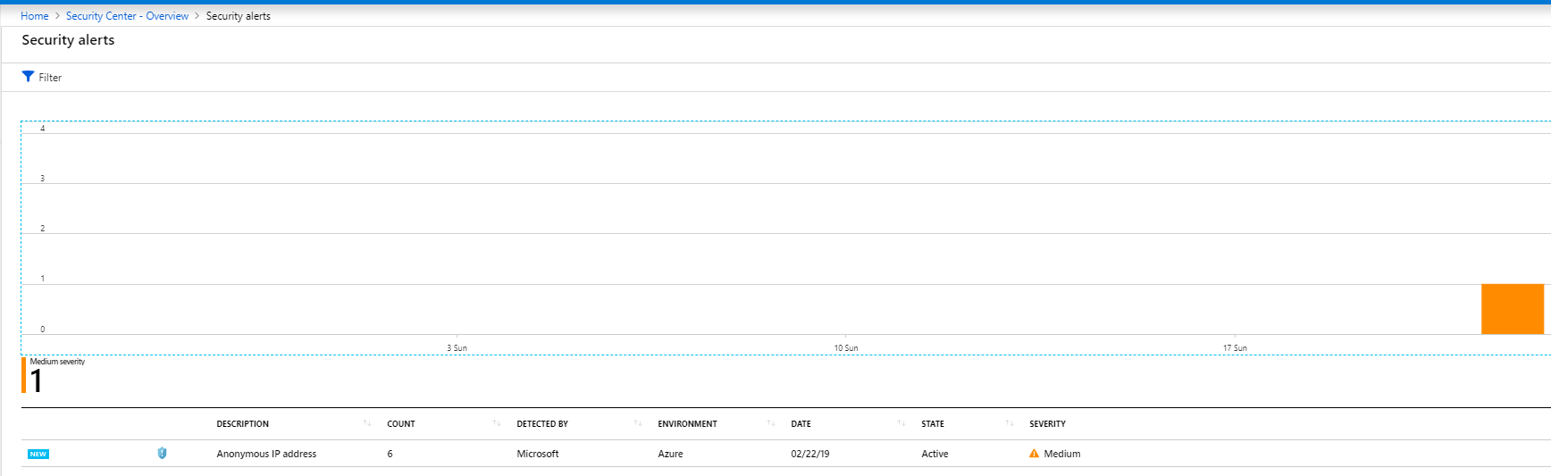Click the shield icon in the alert row
Screen dimensions: 1551x476
click(x=162, y=454)
